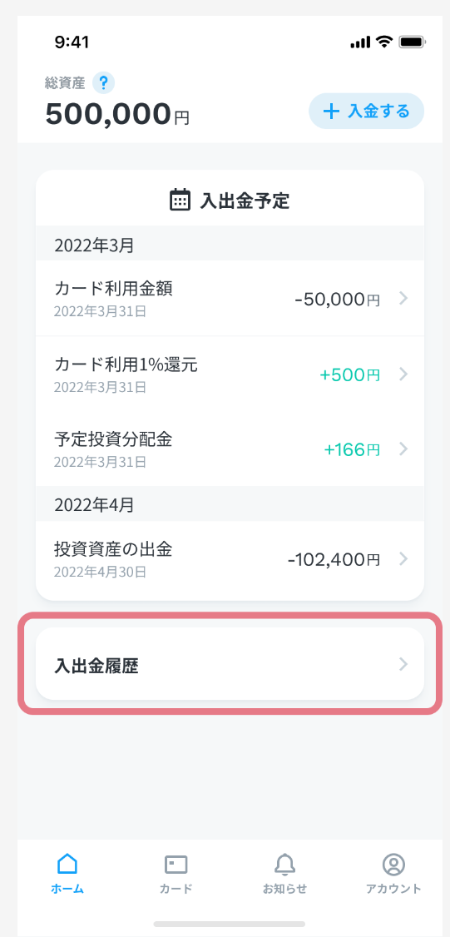Tap the calendar icon beside 入出金予定
Screen dimensions: 450x937
180,200
